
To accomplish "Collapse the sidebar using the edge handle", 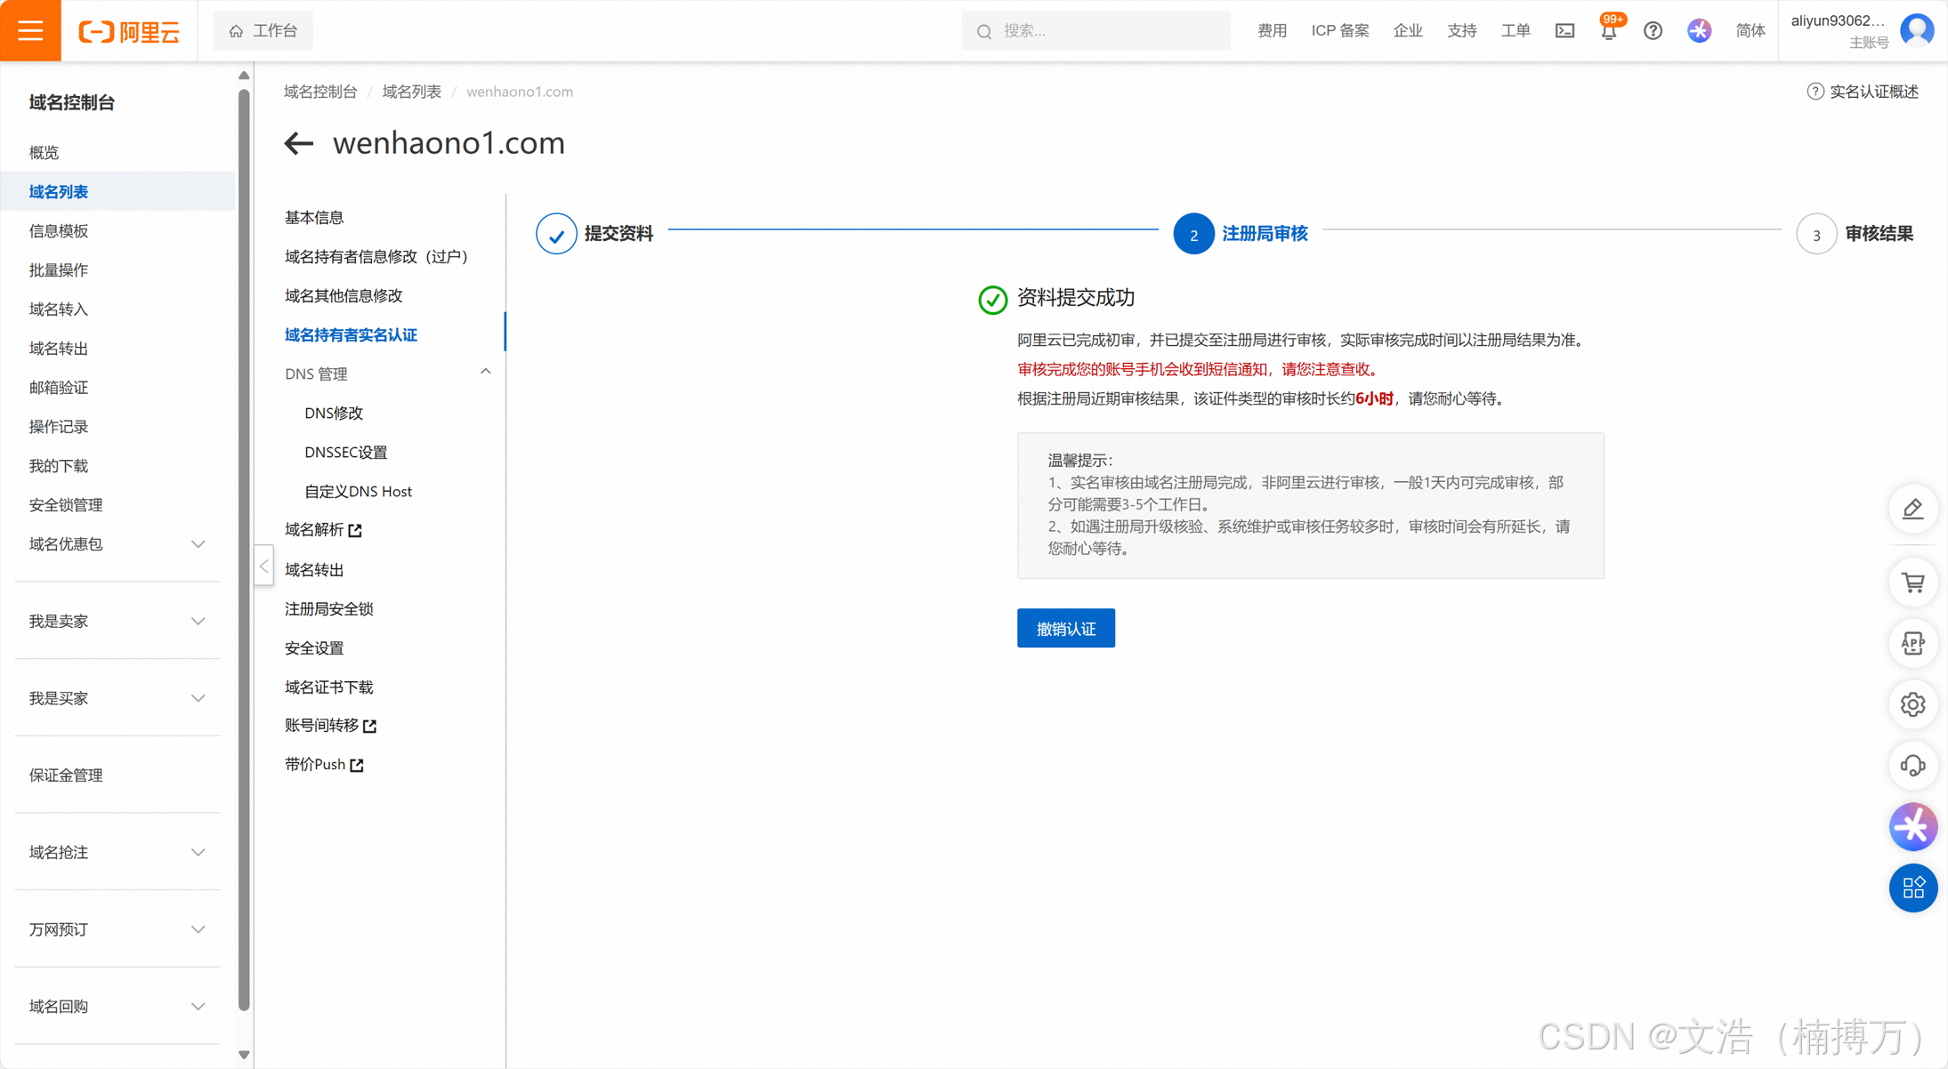I will point(263,567).
